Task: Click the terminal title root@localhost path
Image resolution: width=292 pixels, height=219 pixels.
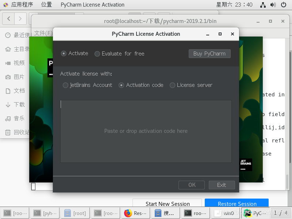Action: coord(160,21)
